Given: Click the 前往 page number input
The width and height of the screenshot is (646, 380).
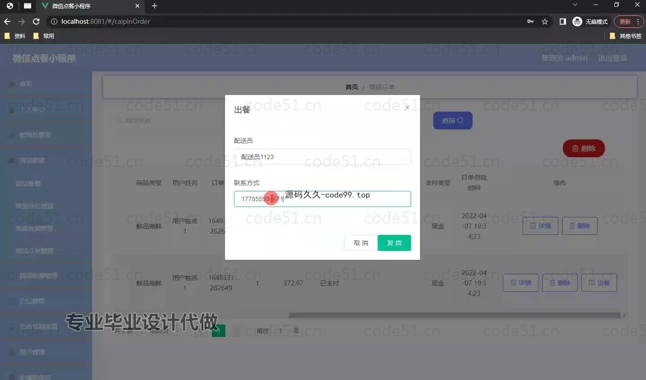Looking at the screenshot, I should point(281,331).
